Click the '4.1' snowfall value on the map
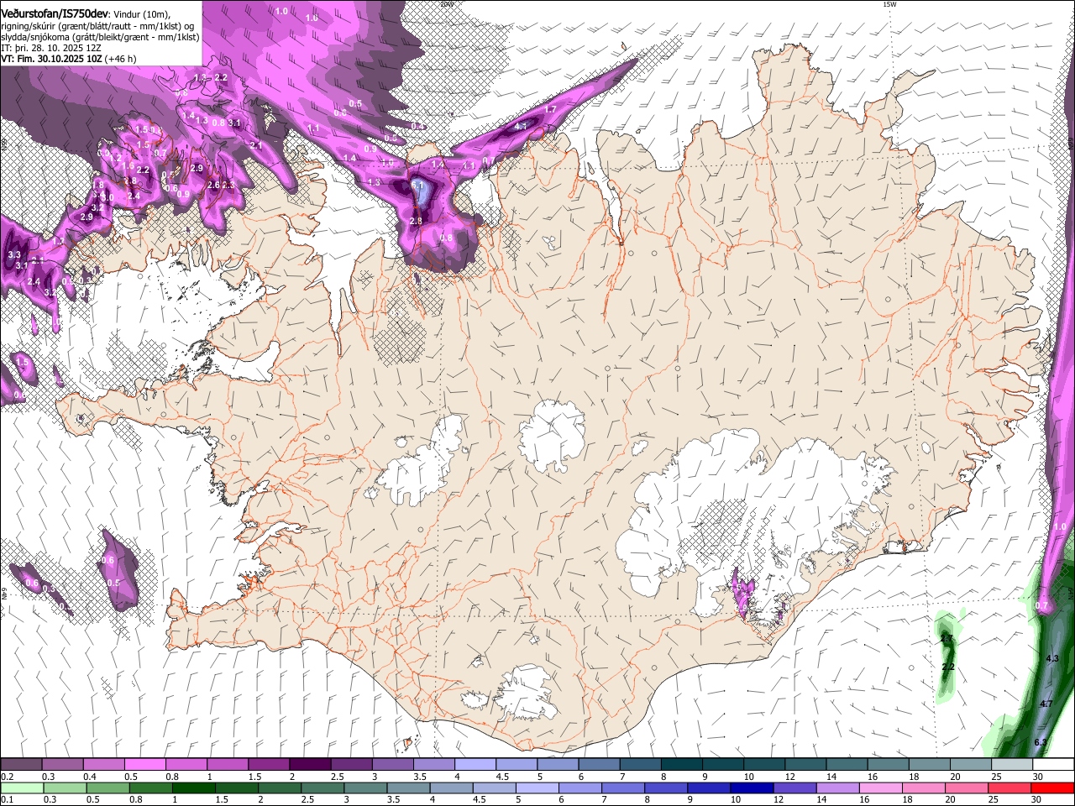The height and width of the screenshot is (806, 1075). point(521,127)
